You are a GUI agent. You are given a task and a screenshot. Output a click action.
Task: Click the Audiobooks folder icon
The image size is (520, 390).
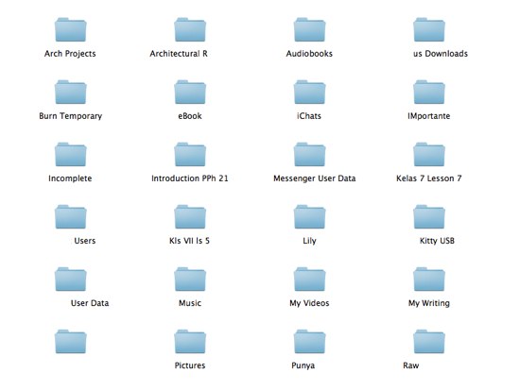click(309, 30)
